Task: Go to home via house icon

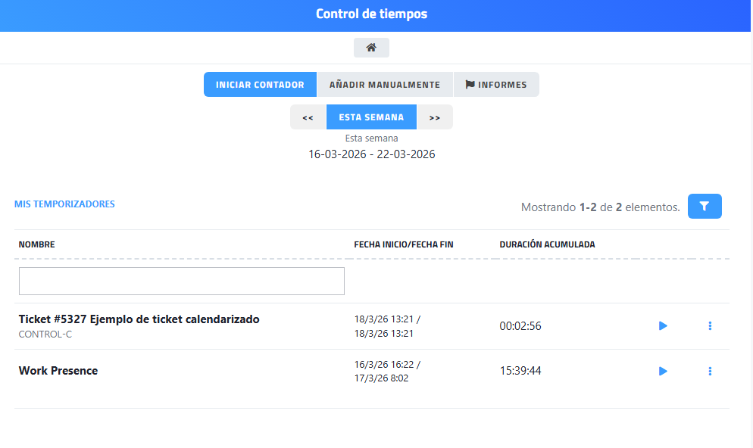Action: [x=371, y=48]
